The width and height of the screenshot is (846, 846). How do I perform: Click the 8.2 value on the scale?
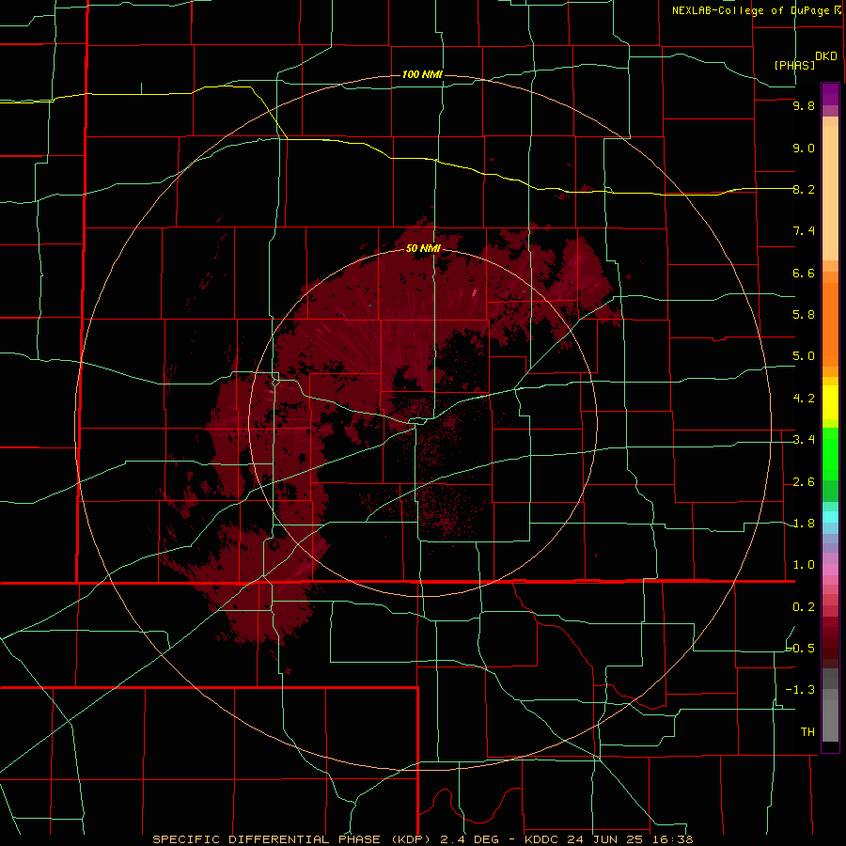tap(804, 189)
